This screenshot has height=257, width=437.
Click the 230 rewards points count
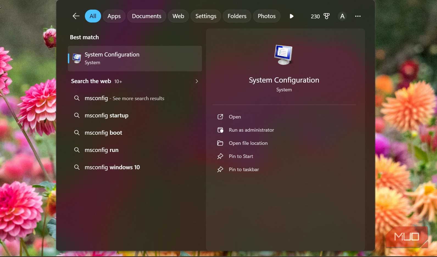point(315,16)
